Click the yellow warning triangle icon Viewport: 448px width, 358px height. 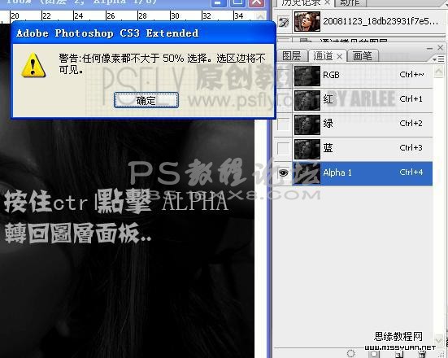(33, 65)
